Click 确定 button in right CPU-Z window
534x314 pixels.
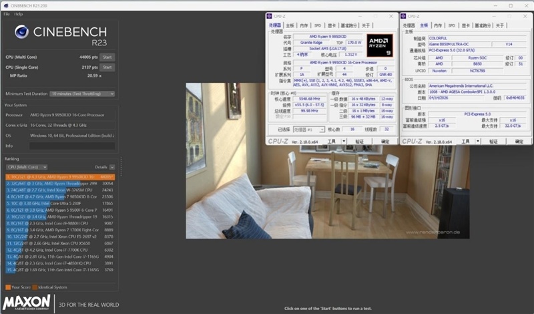coord(519,141)
